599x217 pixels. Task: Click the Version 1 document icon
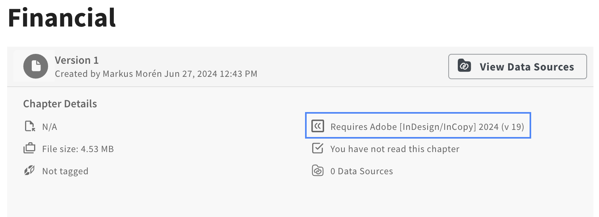36,66
